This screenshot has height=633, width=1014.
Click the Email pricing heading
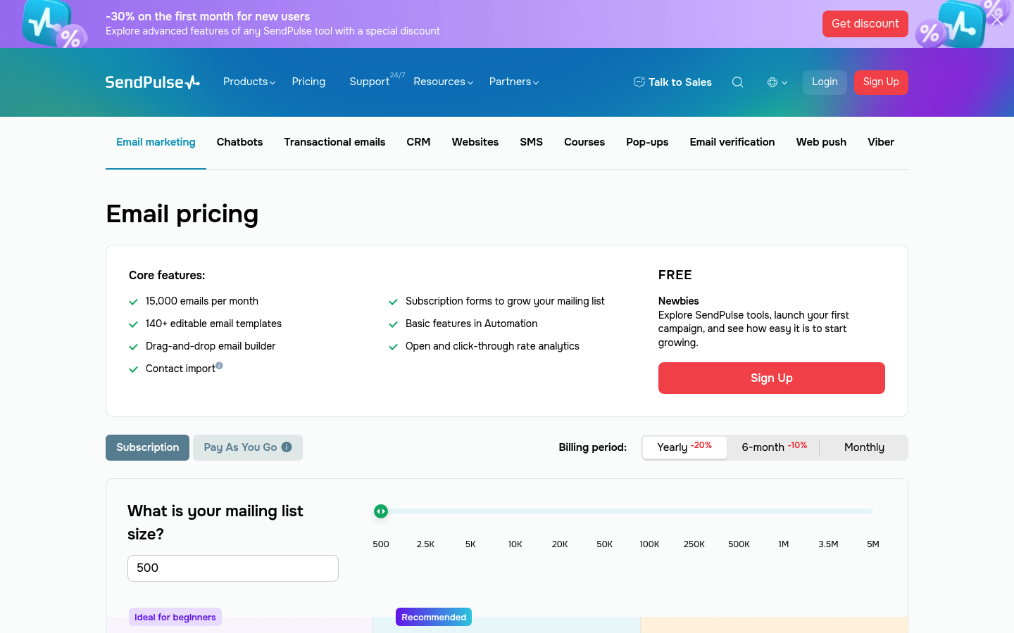click(x=182, y=214)
